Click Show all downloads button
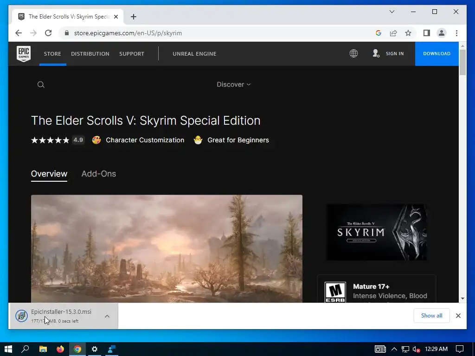Image resolution: width=475 pixels, height=356 pixels. pos(432,316)
